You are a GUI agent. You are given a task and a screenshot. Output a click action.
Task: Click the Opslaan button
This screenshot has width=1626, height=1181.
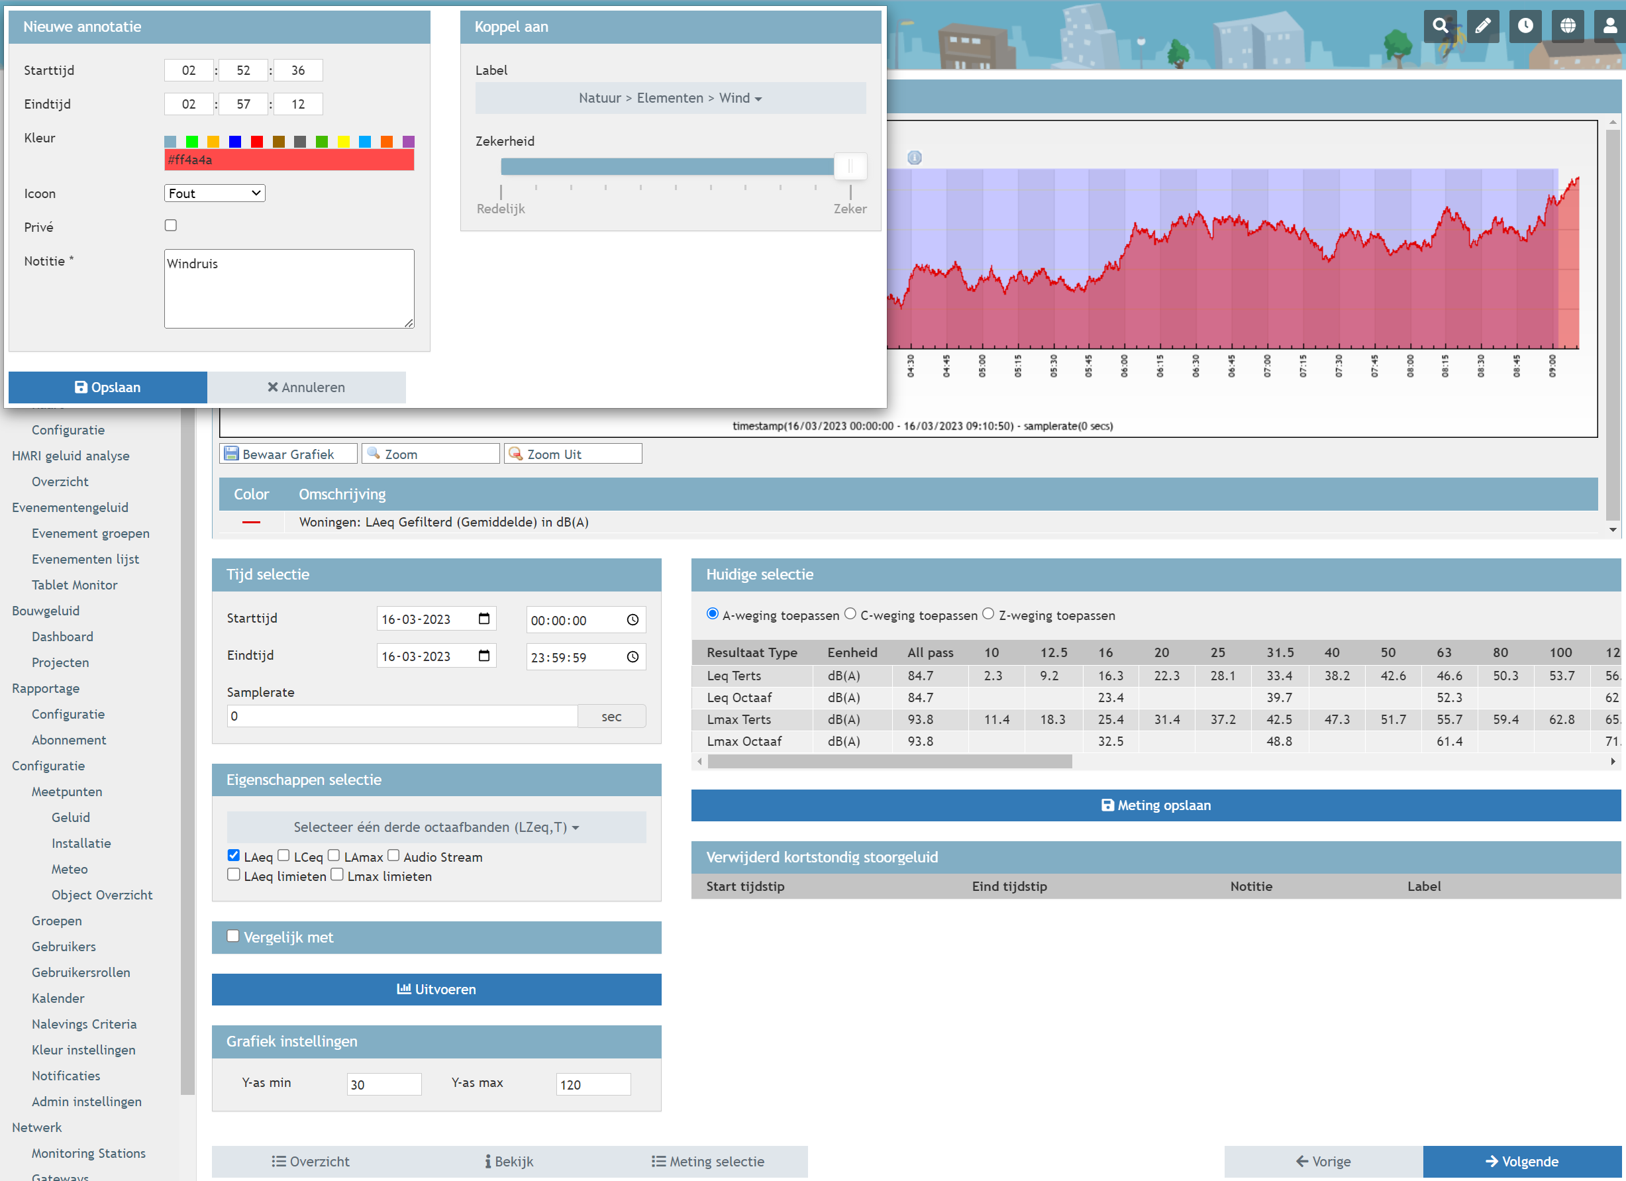tap(107, 387)
